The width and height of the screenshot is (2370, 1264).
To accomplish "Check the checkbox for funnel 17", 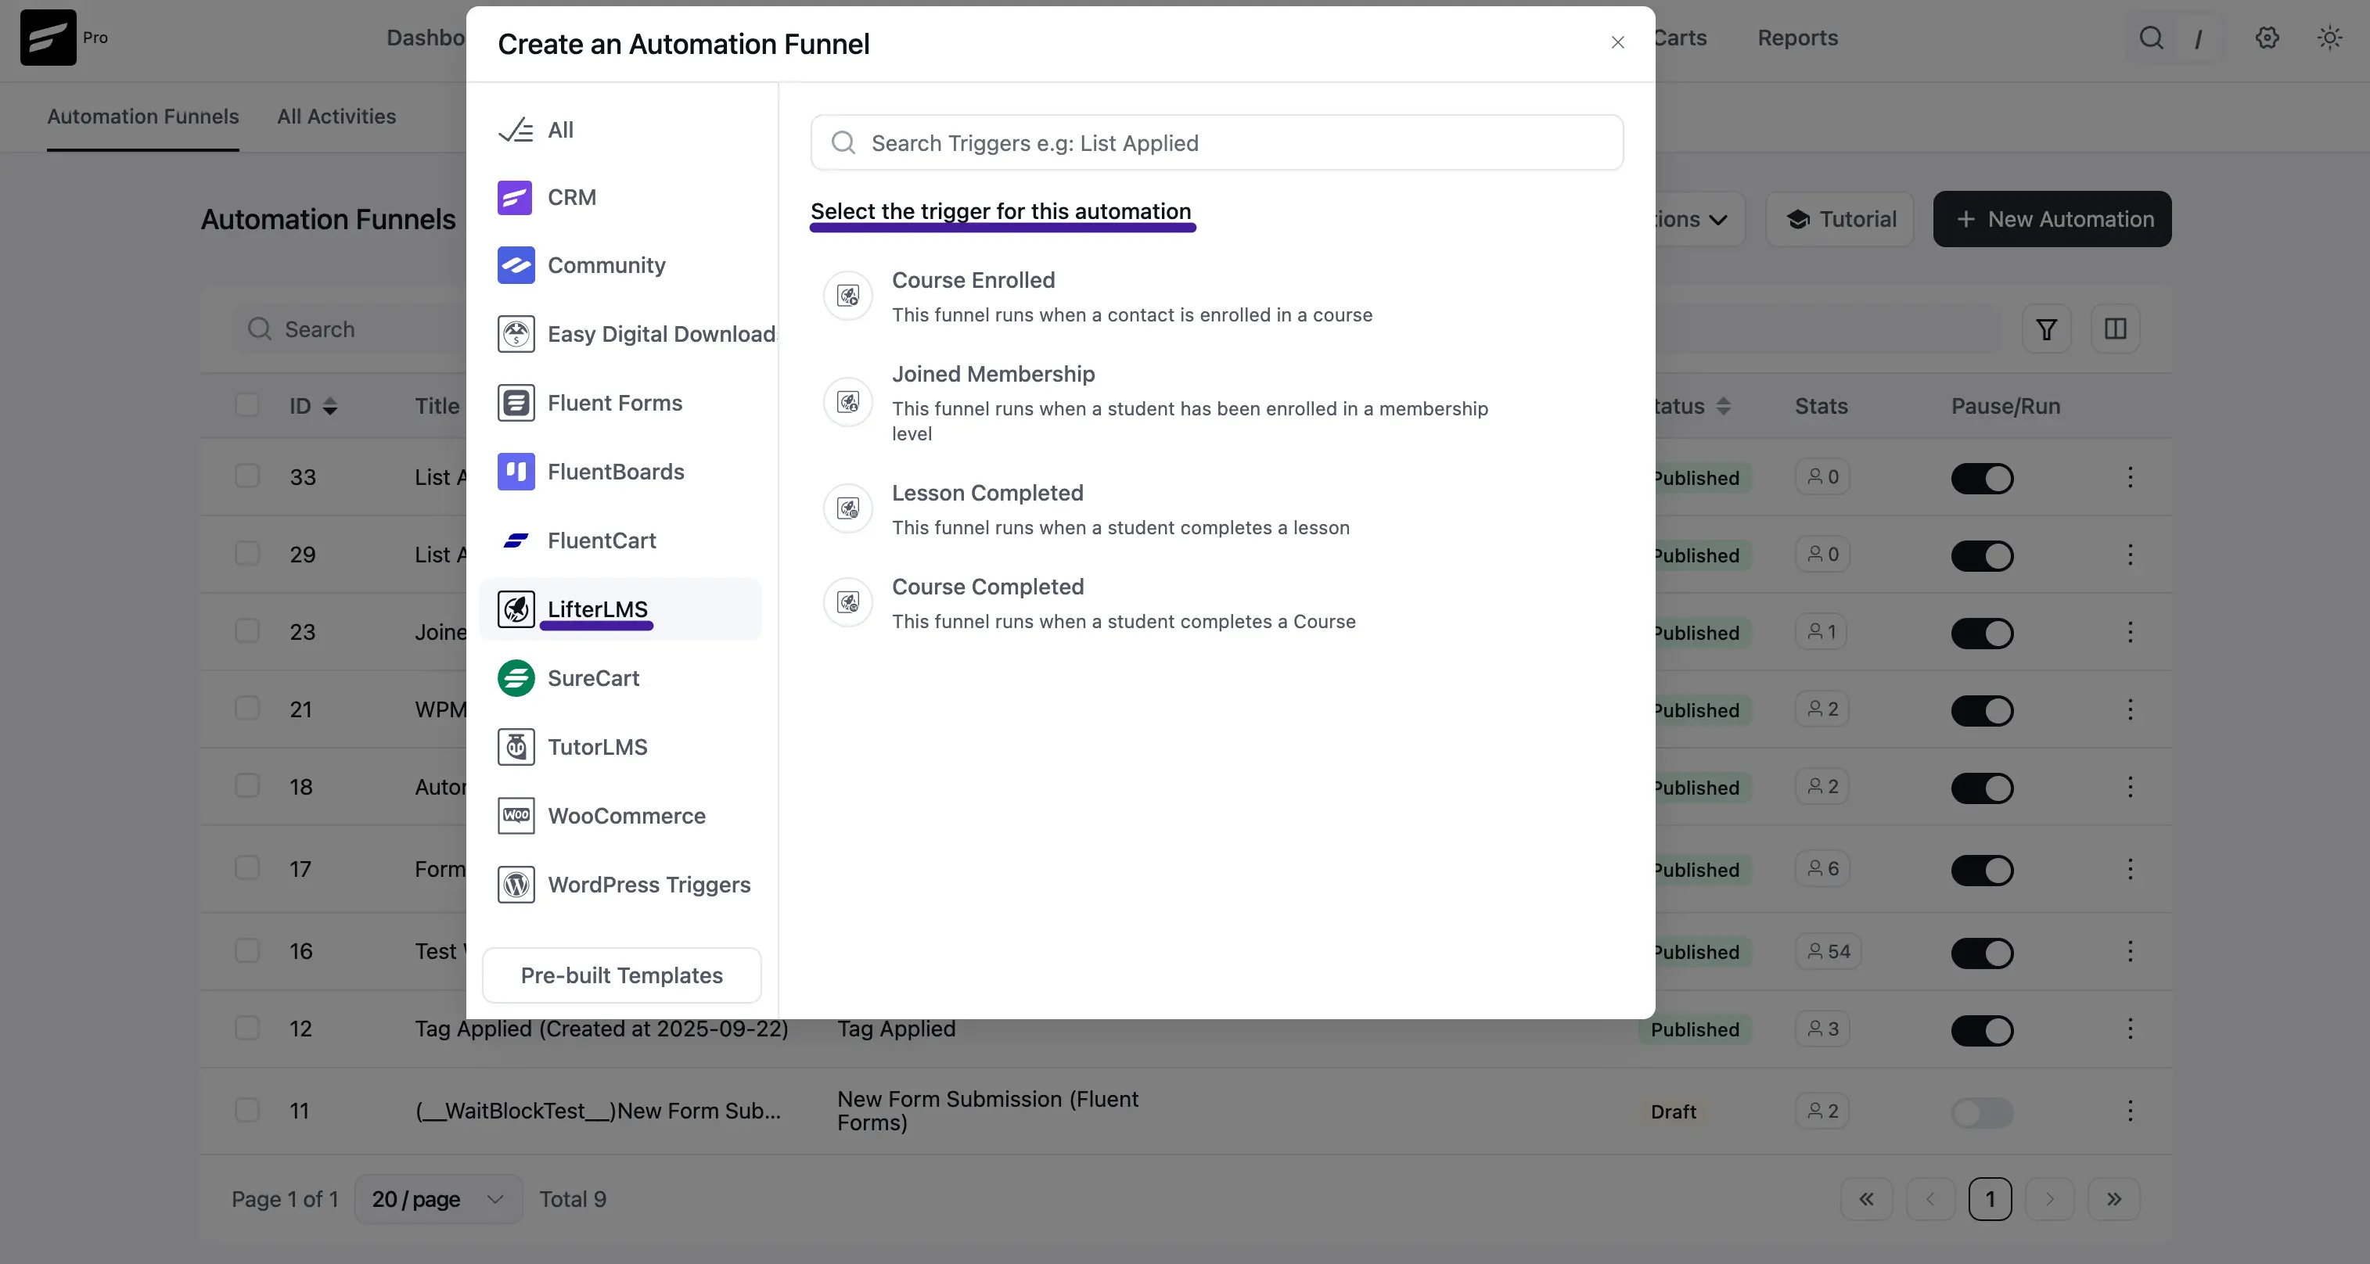I will pos(246,867).
